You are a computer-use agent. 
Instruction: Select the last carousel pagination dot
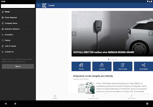pos(116,59)
